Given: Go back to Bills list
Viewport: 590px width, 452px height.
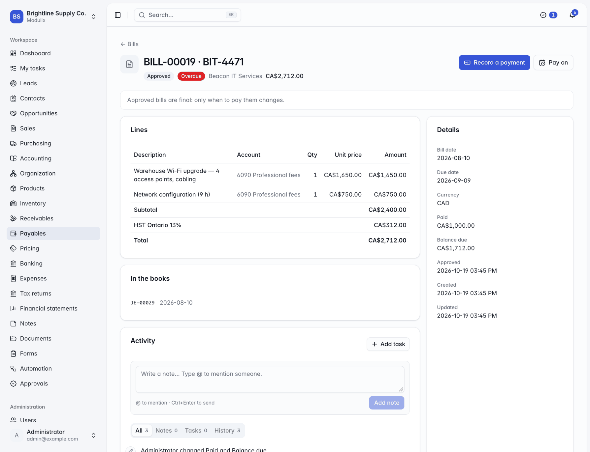Looking at the screenshot, I should (x=129, y=44).
